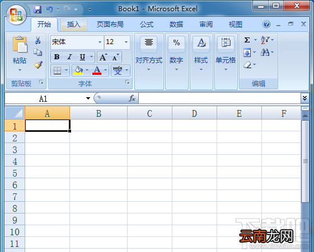This screenshot has height=252, width=314.
Task: Apply cell borders button
Action: [x=57, y=70]
